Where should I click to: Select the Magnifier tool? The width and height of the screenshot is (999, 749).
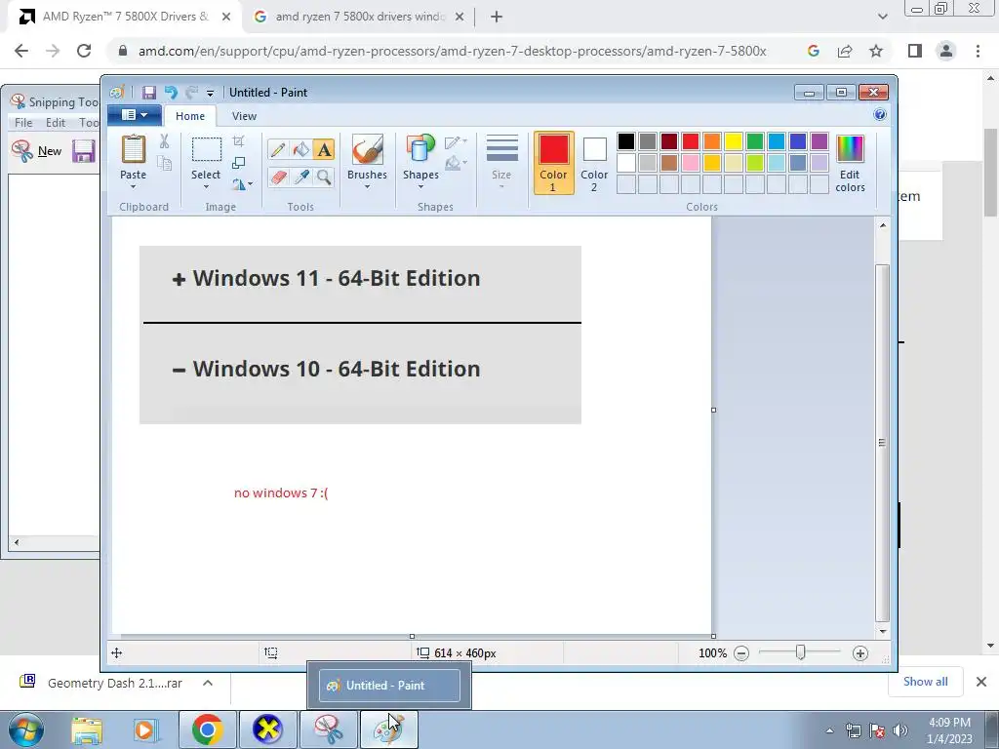[x=324, y=177]
